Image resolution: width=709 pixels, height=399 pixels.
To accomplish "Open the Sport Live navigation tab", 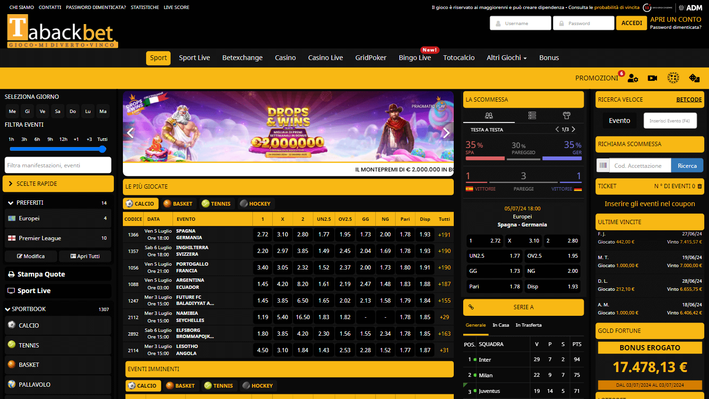I will pyautogui.click(x=194, y=58).
